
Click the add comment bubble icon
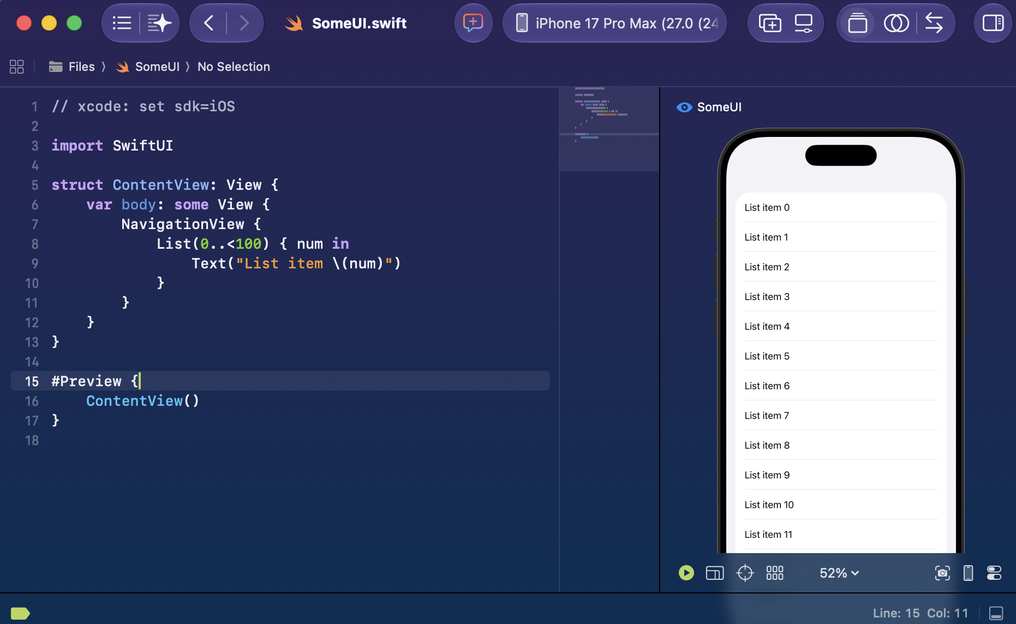coord(473,23)
